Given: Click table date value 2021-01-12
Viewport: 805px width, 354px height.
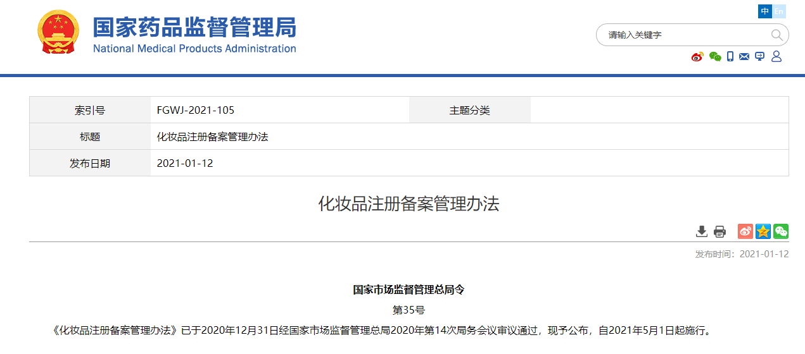Looking at the screenshot, I should [x=185, y=163].
